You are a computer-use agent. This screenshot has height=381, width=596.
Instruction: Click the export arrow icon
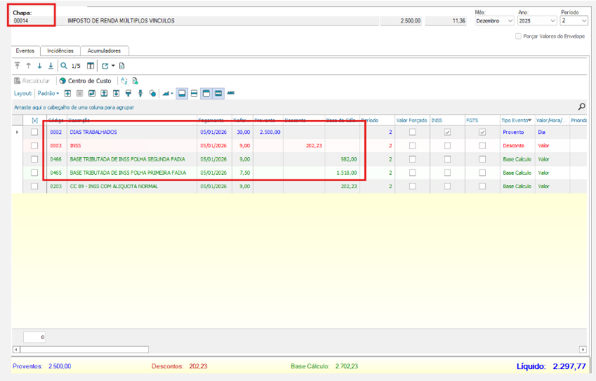pyautogui.click(x=105, y=66)
